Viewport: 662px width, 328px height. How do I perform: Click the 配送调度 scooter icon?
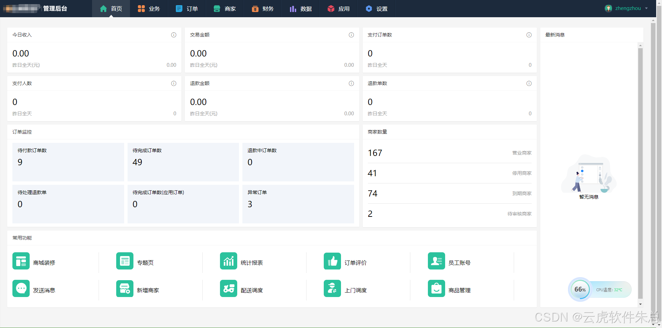click(229, 288)
